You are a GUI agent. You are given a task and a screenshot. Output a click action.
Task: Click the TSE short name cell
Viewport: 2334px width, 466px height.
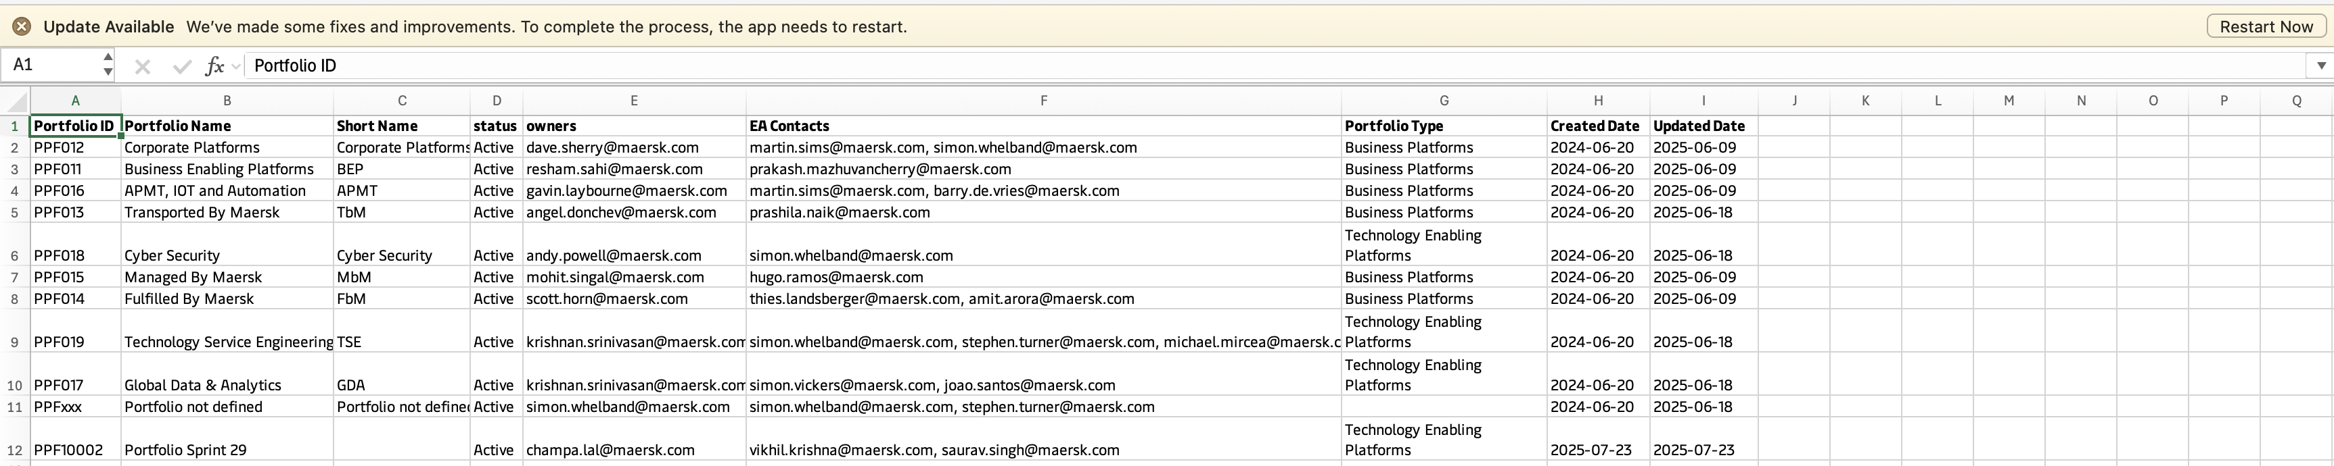point(401,331)
